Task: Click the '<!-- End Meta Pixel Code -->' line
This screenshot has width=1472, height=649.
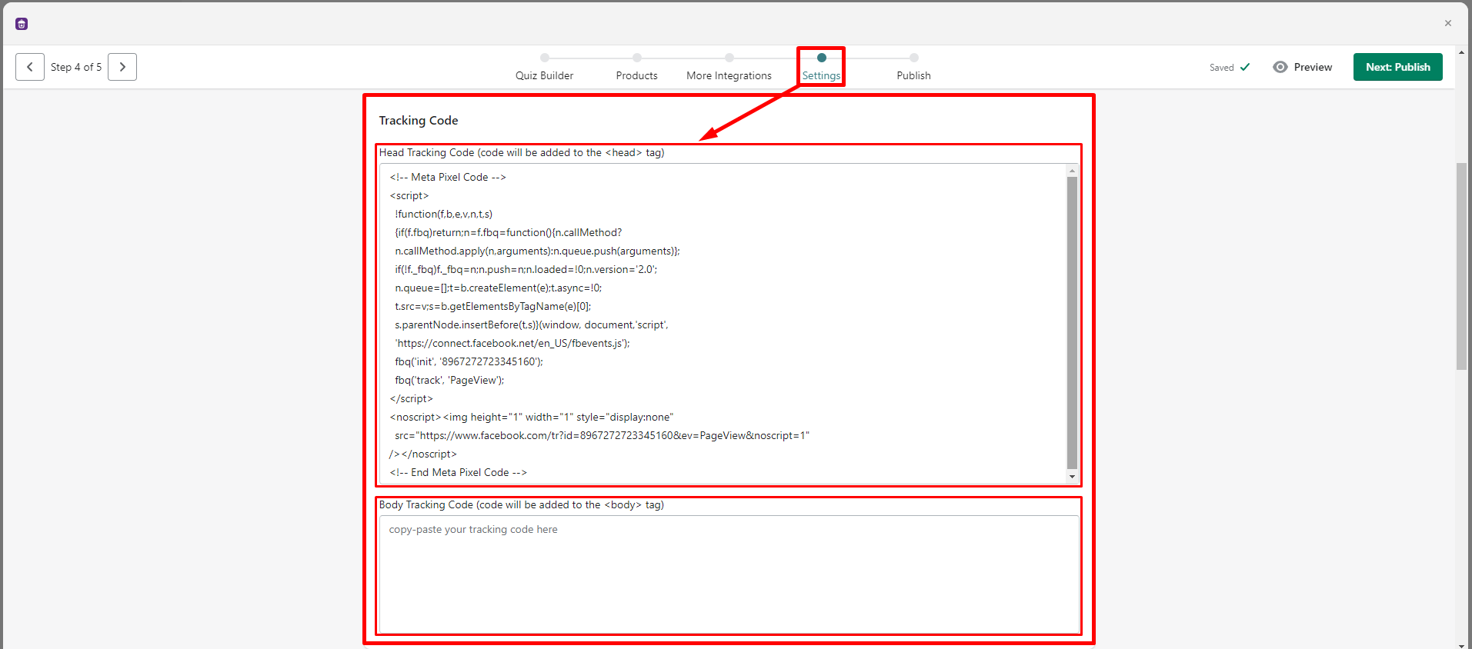Action: pyautogui.click(x=458, y=472)
